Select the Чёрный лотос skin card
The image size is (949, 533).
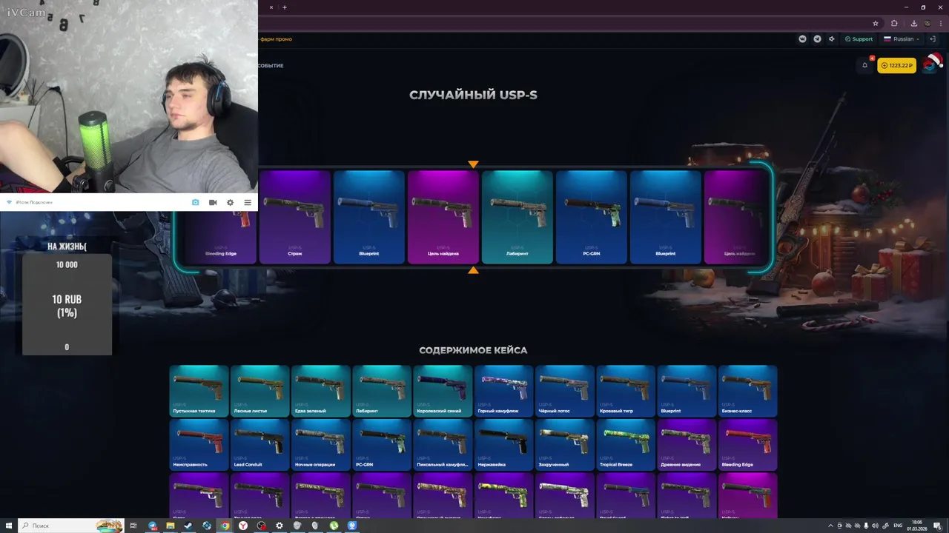[565, 391]
